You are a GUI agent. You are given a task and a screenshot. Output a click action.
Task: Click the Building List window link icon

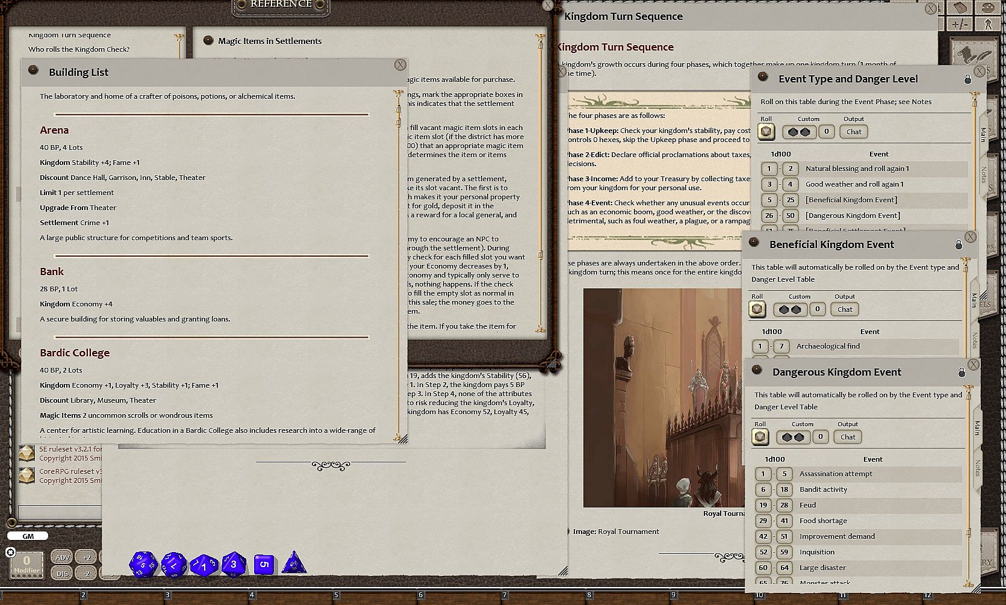click(33, 70)
